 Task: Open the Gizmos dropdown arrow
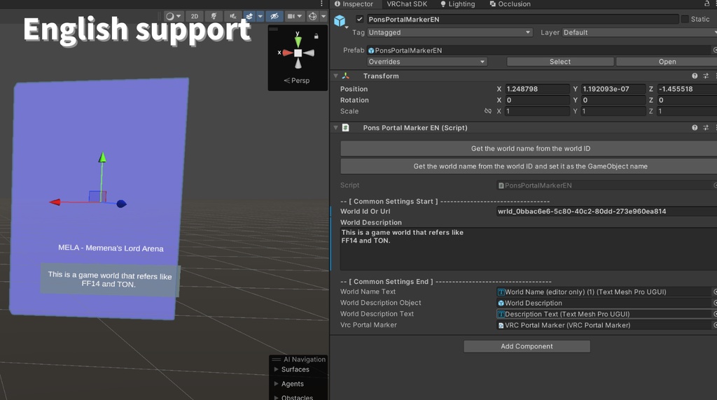pyautogui.click(x=323, y=16)
